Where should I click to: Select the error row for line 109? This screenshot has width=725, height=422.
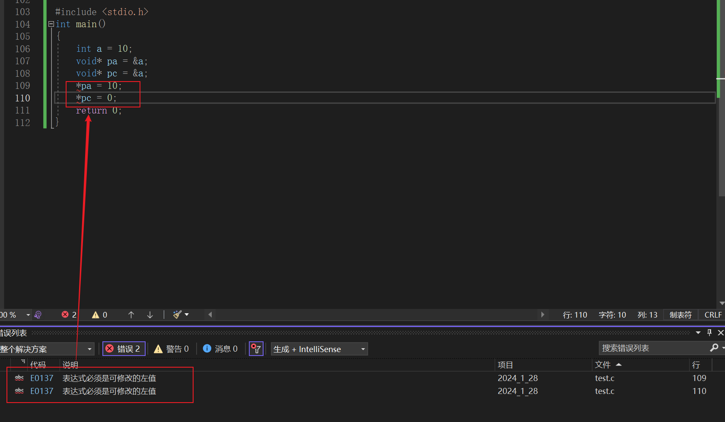pyautogui.click(x=362, y=378)
